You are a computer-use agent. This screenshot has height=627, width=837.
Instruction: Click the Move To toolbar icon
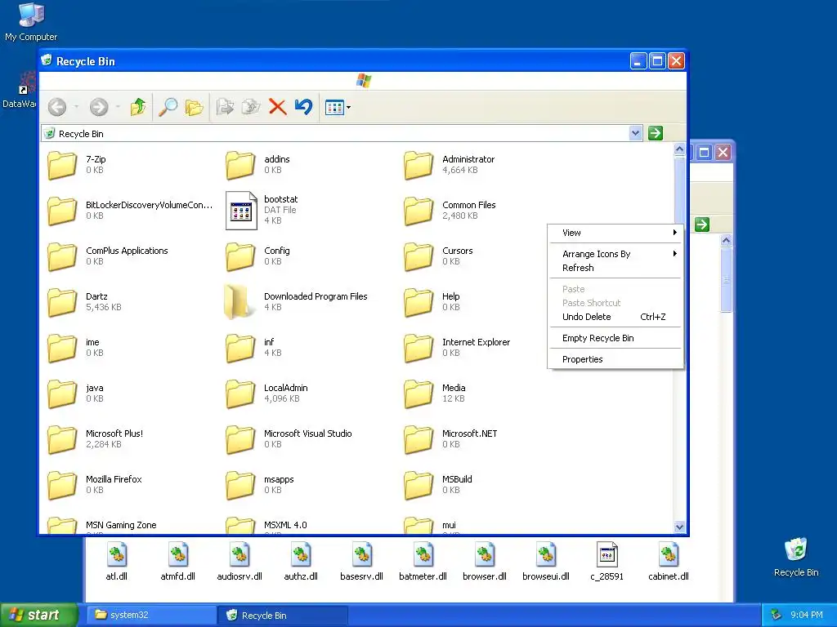click(x=225, y=107)
